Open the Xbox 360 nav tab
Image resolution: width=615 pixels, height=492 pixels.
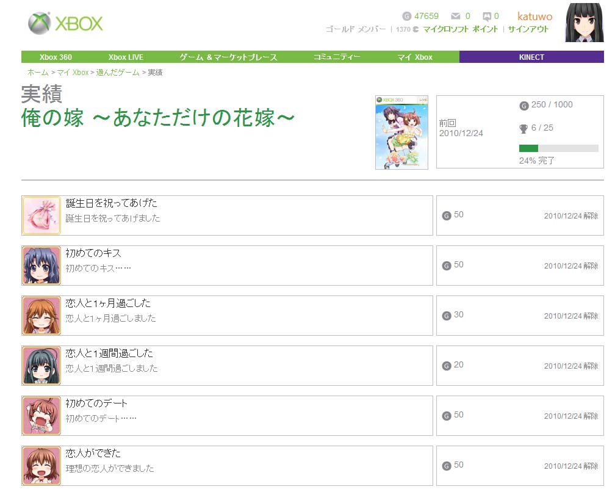[x=56, y=57]
